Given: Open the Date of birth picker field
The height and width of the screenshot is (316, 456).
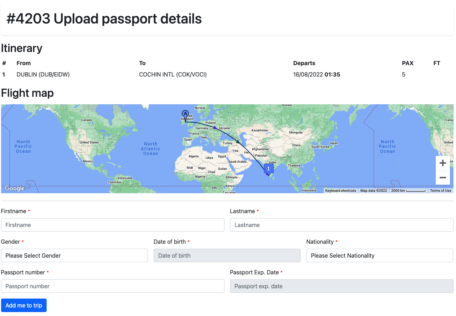Looking at the screenshot, I should pyautogui.click(x=227, y=256).
